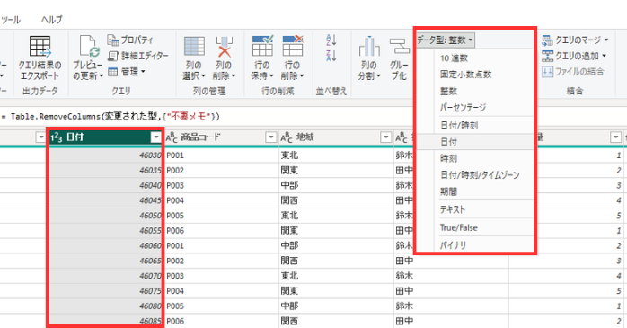627x328 pixels.
Task: Select cell 46045 in 日付 column
Action: (x=105, y=200)
